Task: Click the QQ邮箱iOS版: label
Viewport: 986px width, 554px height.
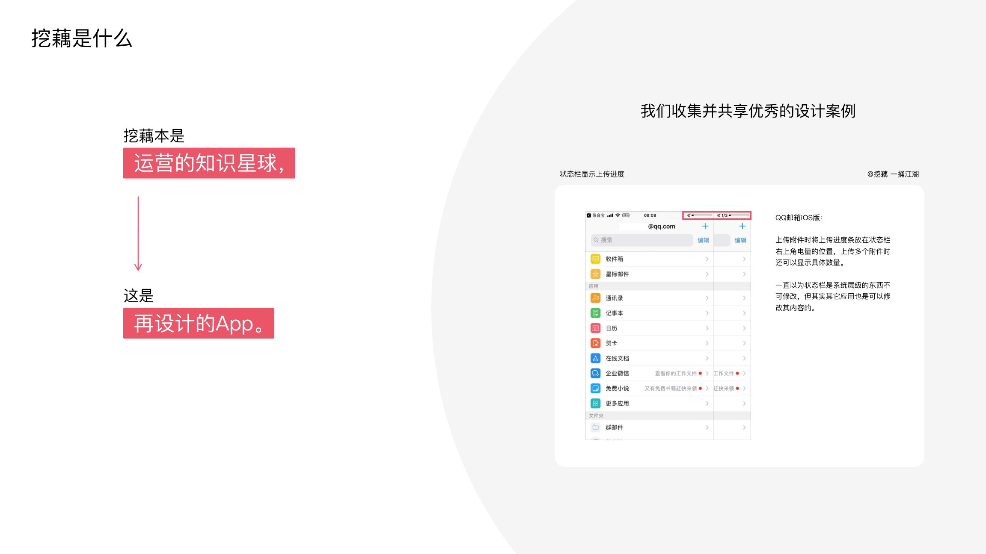Action: pos(799,218)
